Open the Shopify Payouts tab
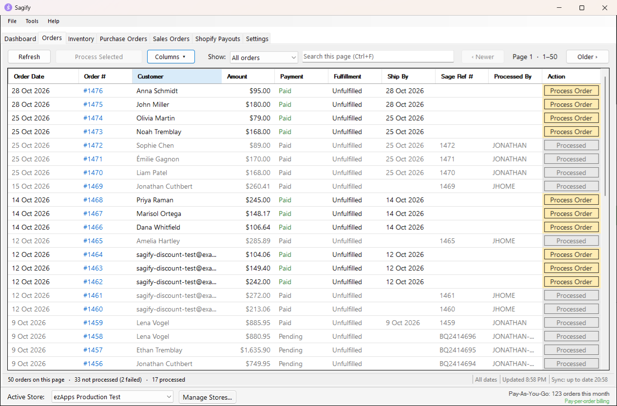The image size is (617, 406). [218, 39]
